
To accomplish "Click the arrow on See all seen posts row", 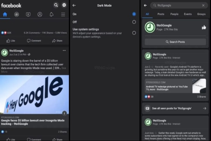I will tap(205, 108).
